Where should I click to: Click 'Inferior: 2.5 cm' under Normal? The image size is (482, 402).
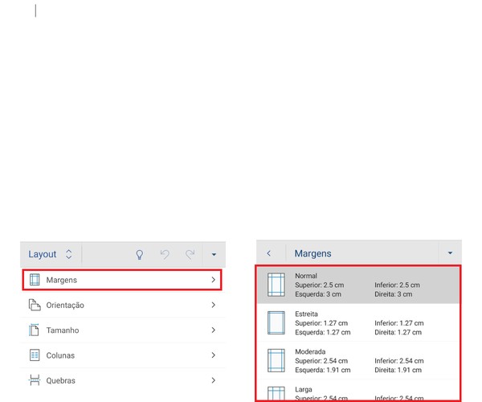[397, 285]
